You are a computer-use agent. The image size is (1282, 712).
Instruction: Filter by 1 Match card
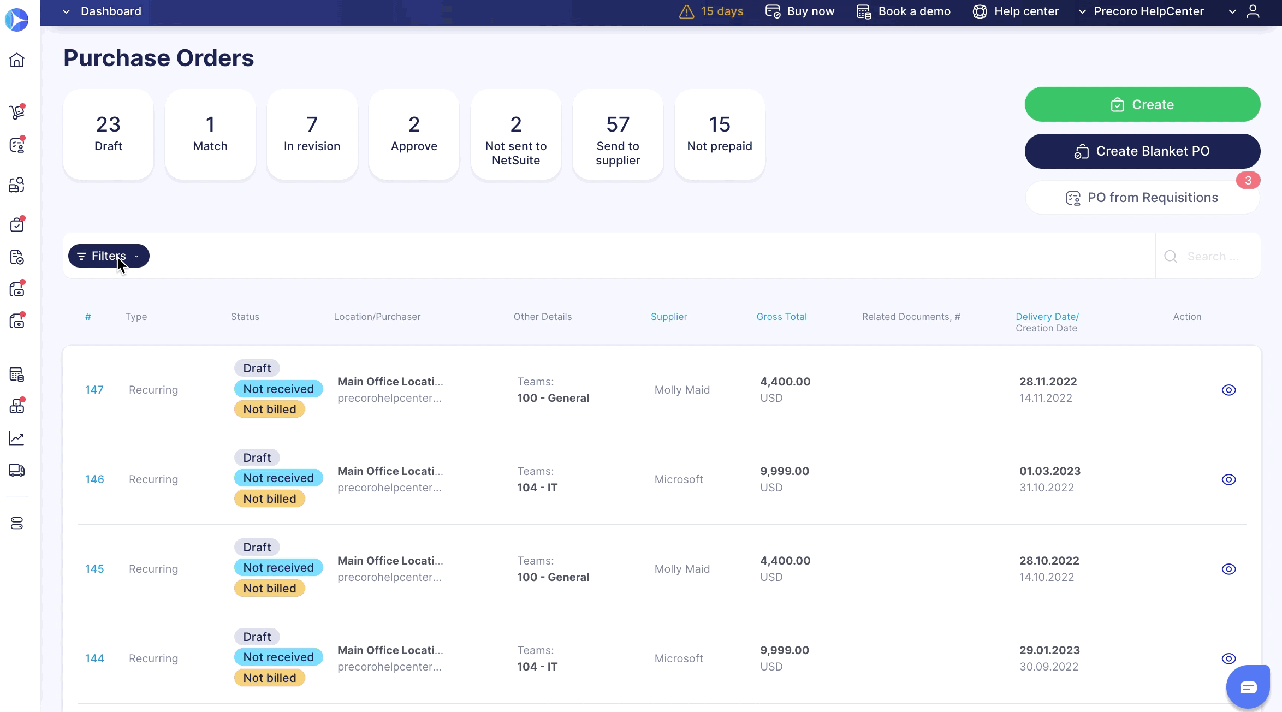(x=210, y=134)
